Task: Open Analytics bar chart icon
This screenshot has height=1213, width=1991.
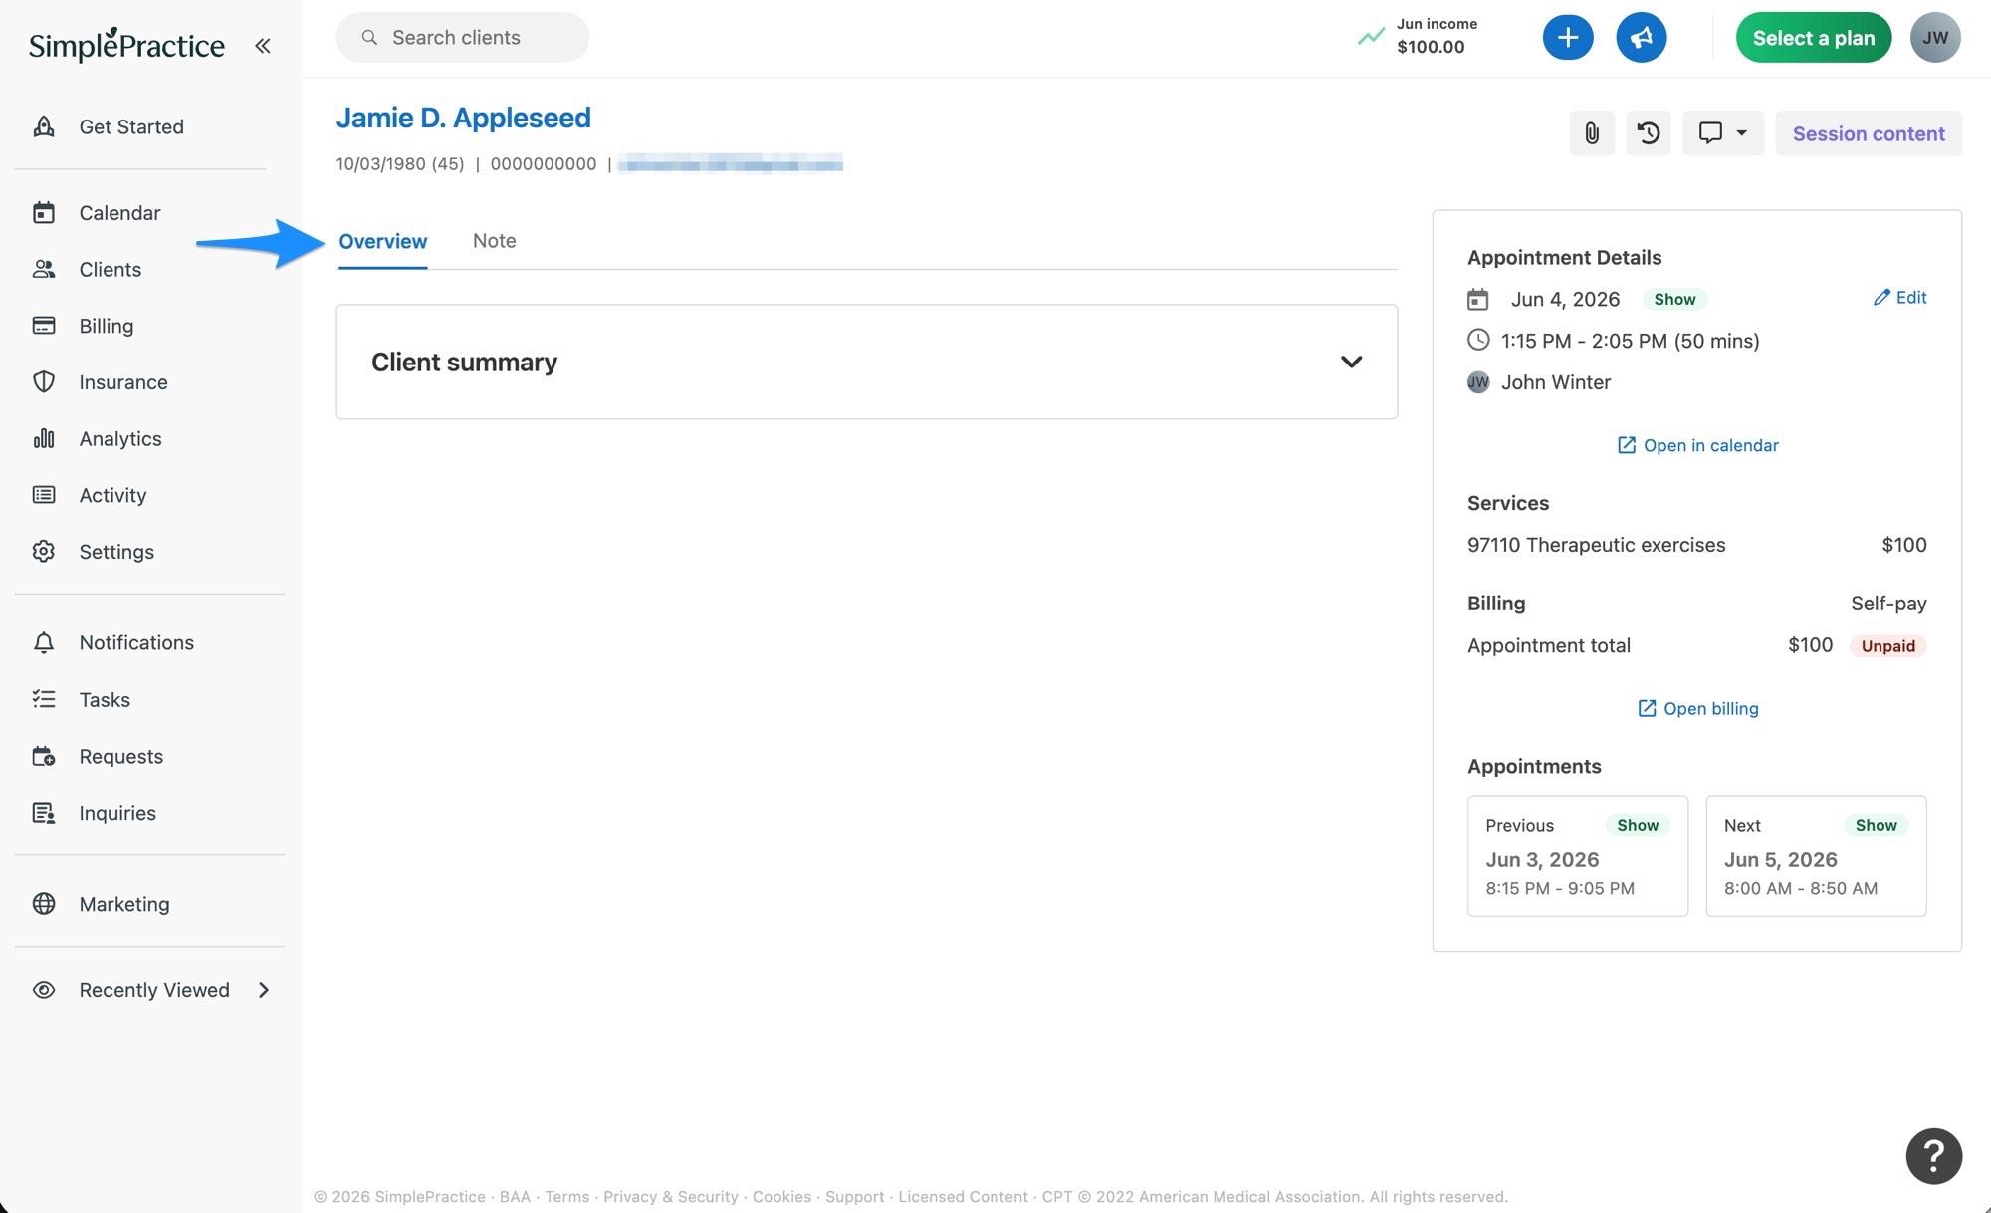Action: click(44, 438)
